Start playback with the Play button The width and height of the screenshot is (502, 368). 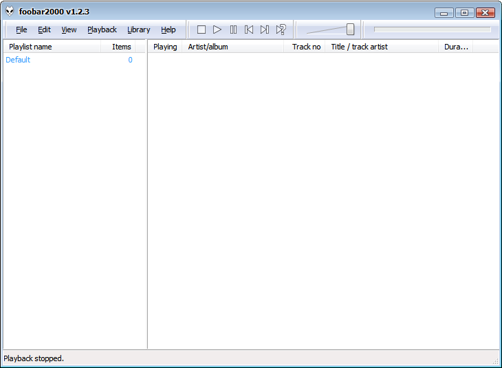[x=217, y=30]
